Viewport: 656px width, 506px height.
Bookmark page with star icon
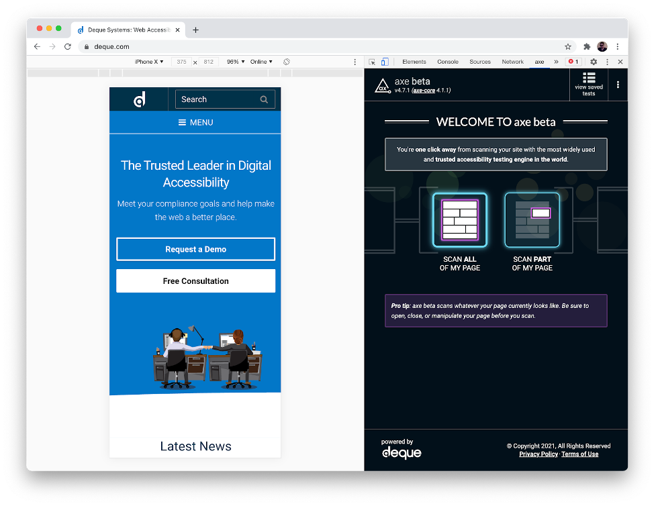point(568,47)
